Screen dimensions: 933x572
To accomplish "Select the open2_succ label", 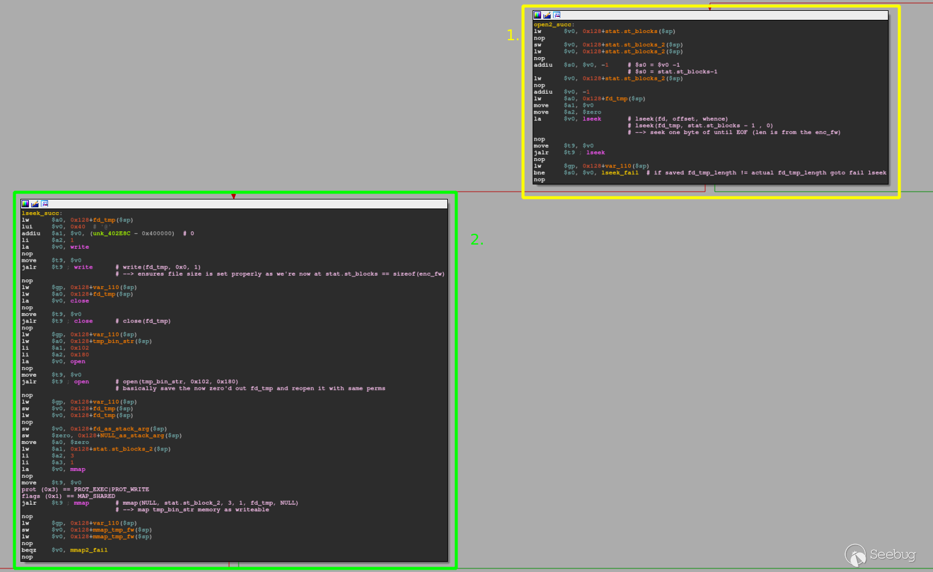I will point(553,25).
